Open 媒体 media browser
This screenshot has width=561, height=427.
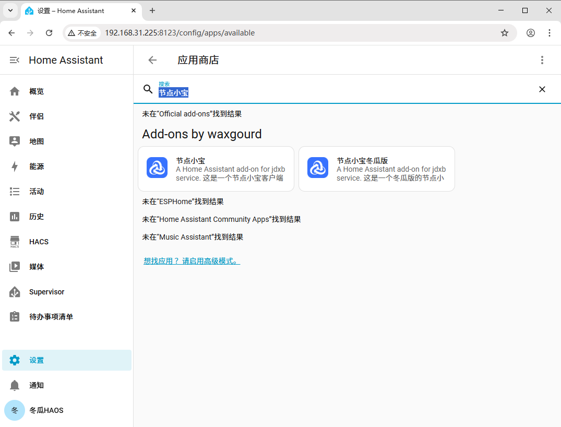[67, 267]
